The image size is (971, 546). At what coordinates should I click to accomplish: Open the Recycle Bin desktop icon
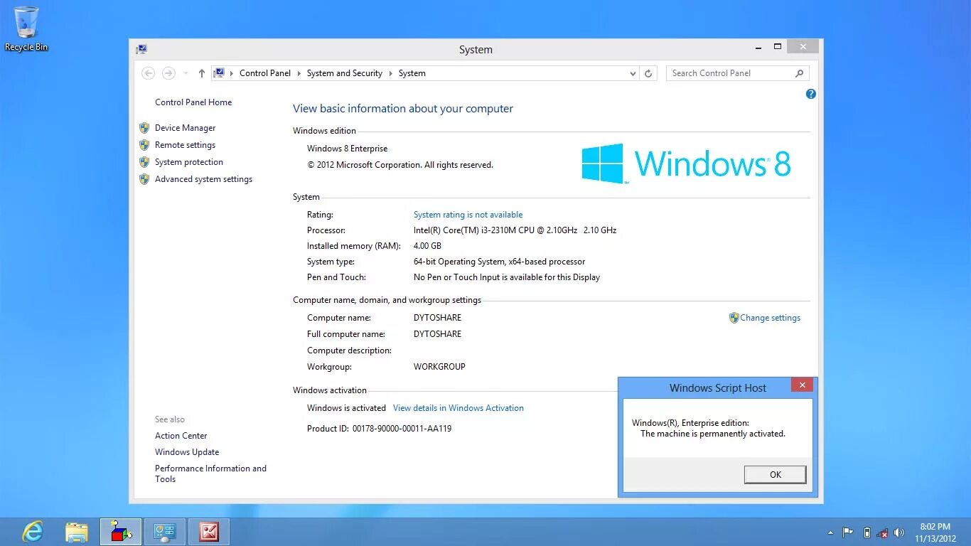(x=26, y=28)
